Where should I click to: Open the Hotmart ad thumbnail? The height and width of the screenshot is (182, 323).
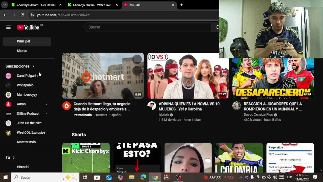point(103,76)
